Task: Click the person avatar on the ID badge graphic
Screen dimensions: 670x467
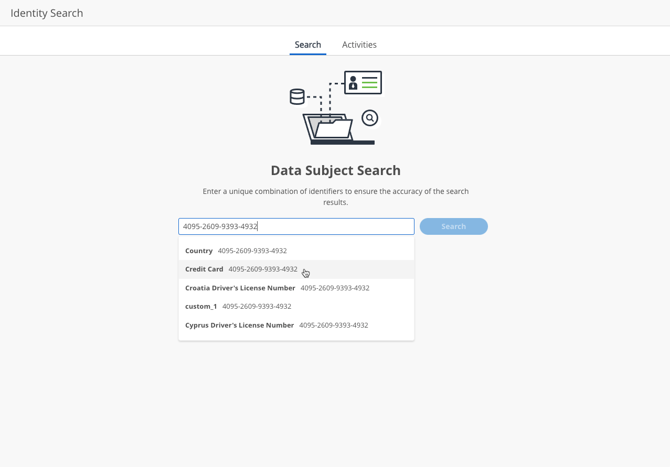Action: [353, 83]
